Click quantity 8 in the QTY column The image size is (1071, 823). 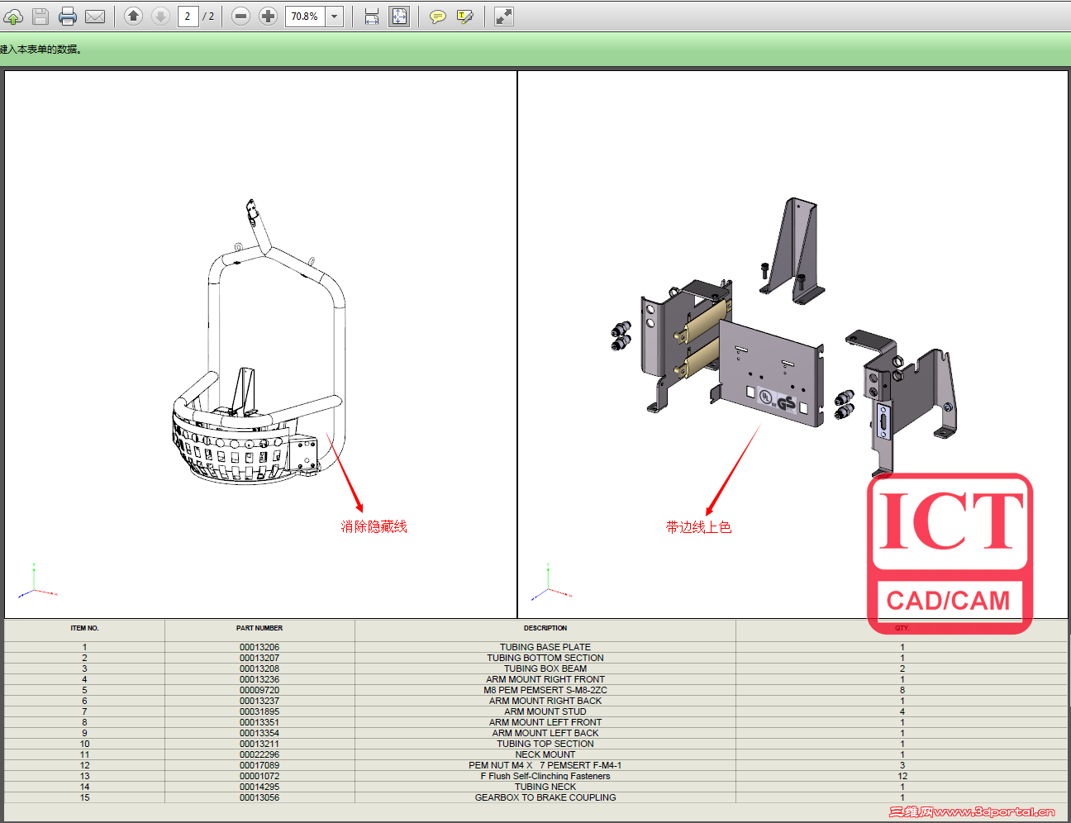(x=902, y=690)
